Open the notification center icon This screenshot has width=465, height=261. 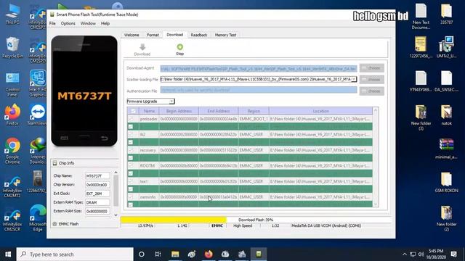tap(453, 254)
